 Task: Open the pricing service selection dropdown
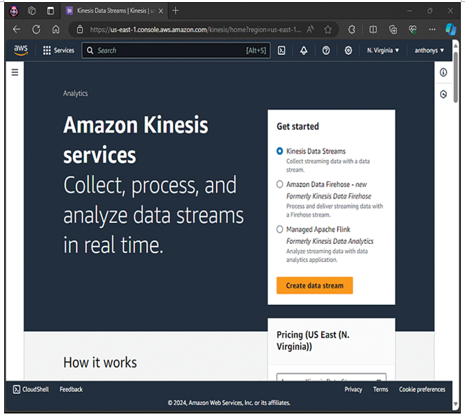coord(332,377)
